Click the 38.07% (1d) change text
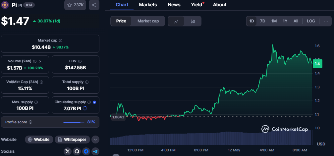 click(48, 21)
